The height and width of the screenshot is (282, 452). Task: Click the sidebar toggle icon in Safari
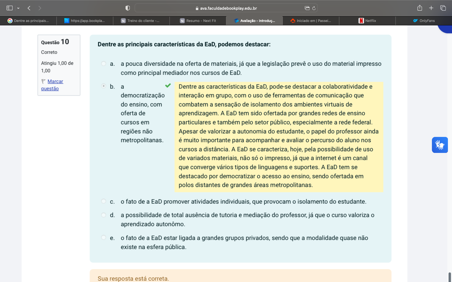tap(9, 8)
